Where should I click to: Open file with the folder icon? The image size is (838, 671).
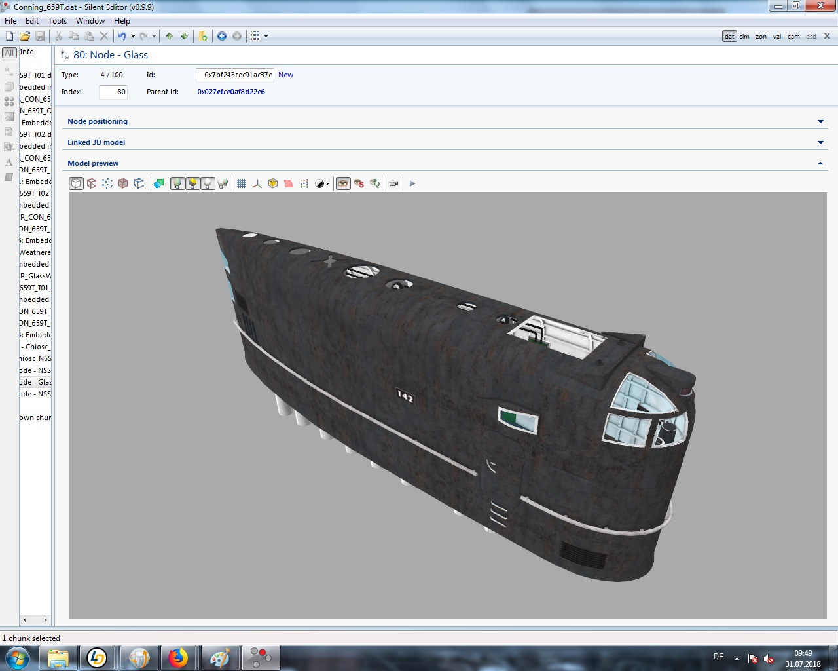pos(24,36)
